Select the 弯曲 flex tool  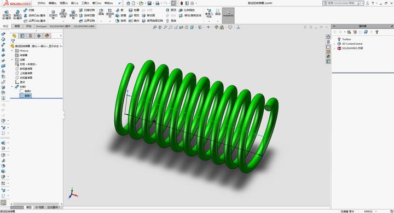click(x=171, y=21)
